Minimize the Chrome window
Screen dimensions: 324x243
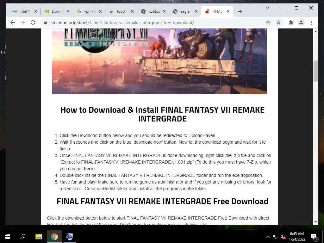coord(282,8)
